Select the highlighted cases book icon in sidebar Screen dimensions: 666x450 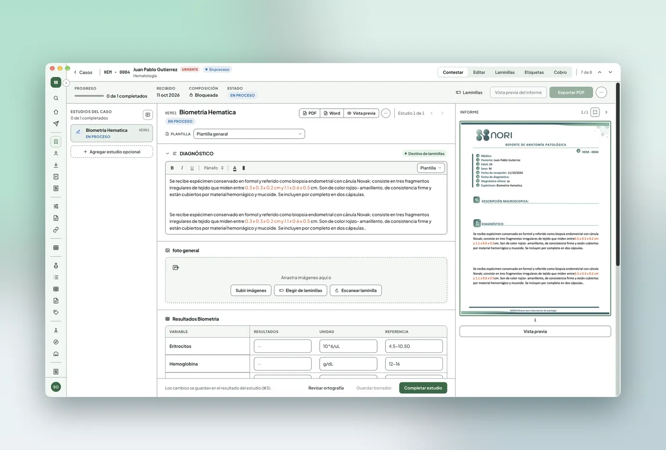[x=56, y=141]
